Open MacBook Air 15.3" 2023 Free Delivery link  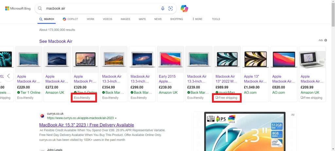coord(86,125)
